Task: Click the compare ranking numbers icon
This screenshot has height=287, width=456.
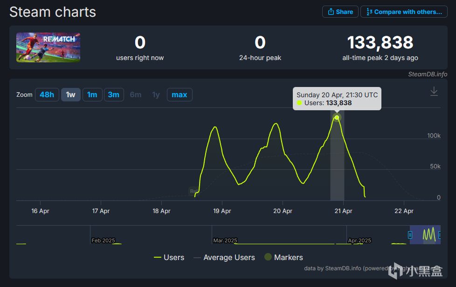Action: tap(369, 12)
